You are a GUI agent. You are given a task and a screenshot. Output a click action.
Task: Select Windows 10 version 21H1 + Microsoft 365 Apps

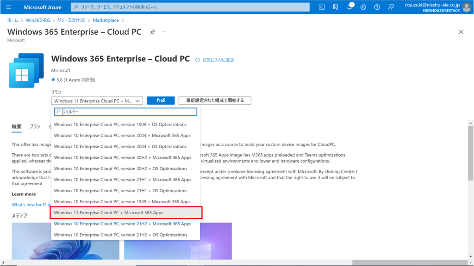click(x=125, y=180)
